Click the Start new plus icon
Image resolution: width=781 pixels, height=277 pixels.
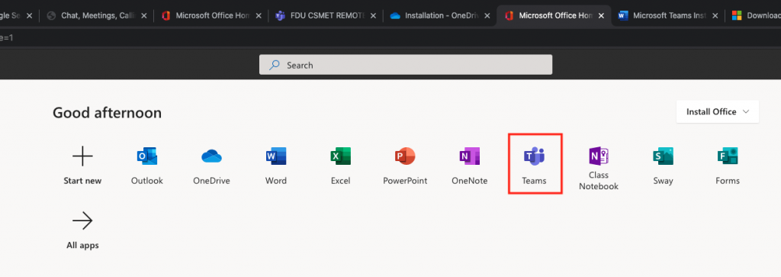82,156
